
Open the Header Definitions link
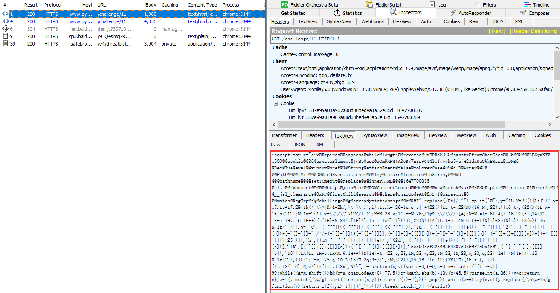(x=533, y=31)
